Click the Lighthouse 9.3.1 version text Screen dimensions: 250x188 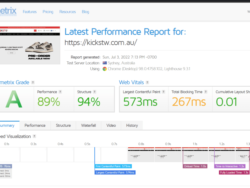177,69
